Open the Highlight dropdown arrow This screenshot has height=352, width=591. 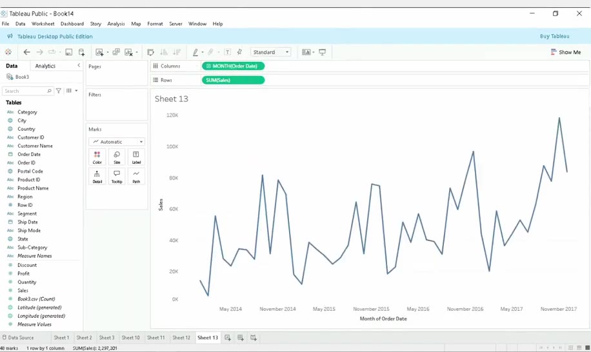tap(203, 52)
